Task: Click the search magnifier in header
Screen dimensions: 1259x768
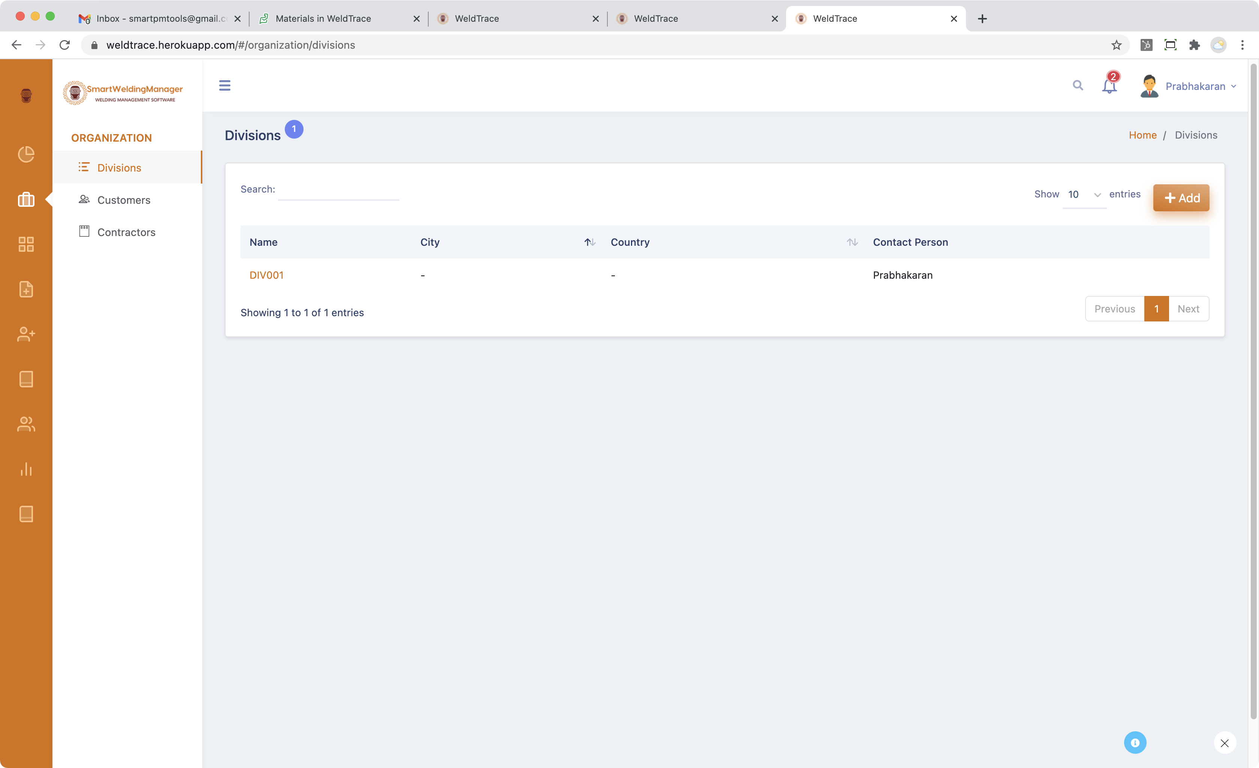Action: coord(1078,85)
